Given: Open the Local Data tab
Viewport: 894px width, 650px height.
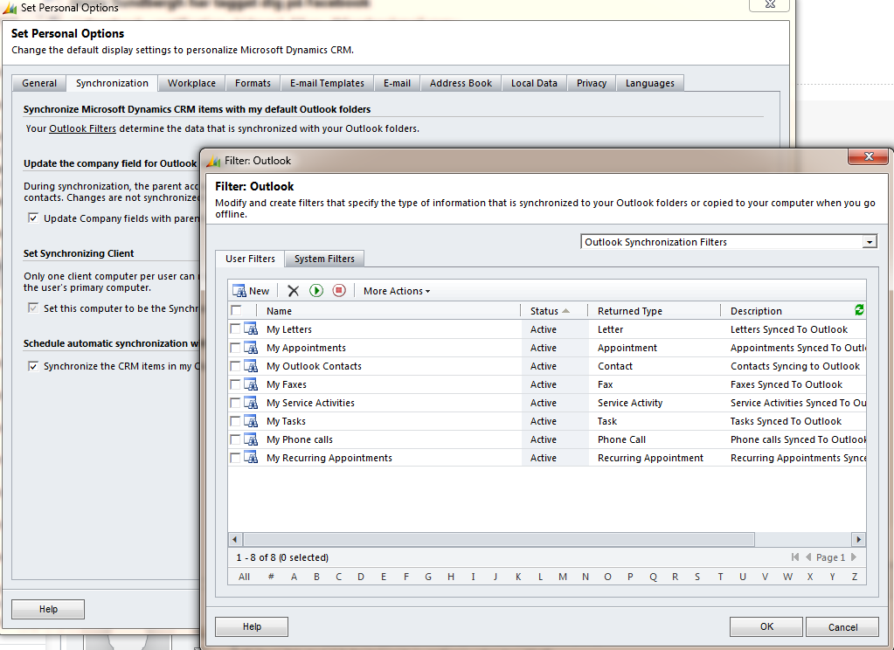Looking at the screenshot, I should [x=534, y=83].
